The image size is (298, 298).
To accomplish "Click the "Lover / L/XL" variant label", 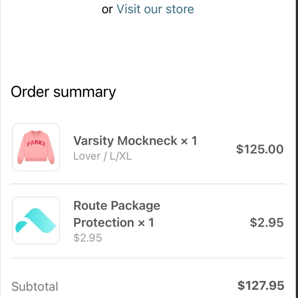I will click(103, 156).
